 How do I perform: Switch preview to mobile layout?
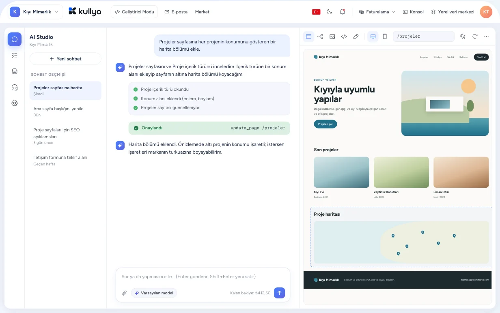pyautogui.click(x=385, y=36)
